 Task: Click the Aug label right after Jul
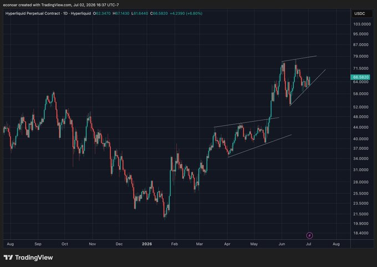tap(336, 244)
